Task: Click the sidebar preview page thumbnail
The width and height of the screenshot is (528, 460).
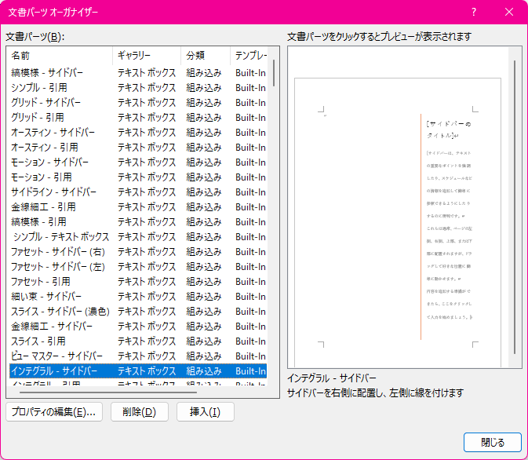Action: coord(398,222)
